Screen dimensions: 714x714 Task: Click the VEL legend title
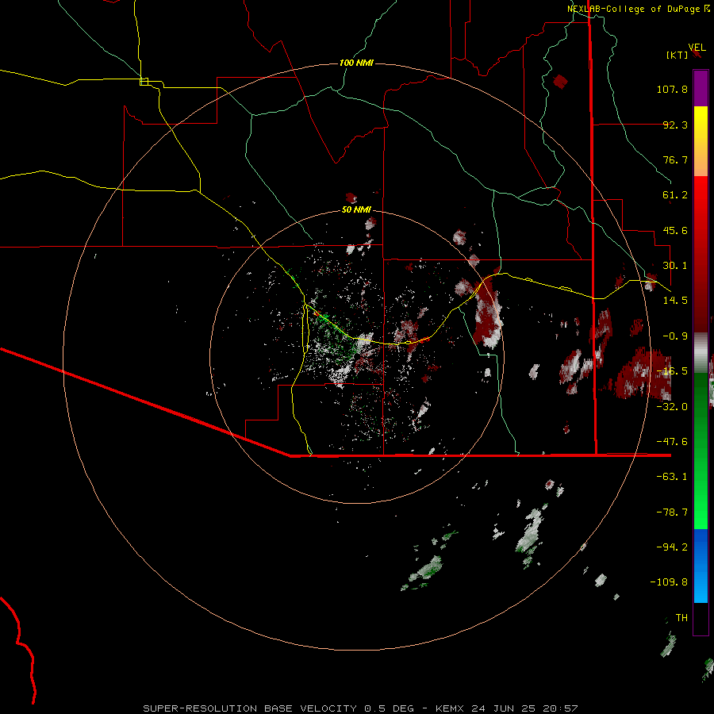[697, 48]
